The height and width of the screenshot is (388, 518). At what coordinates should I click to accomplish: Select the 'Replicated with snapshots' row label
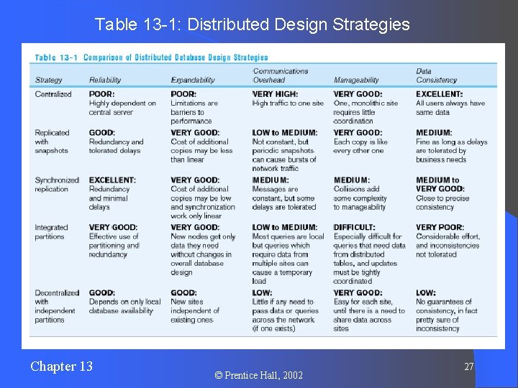pos(53,142)
